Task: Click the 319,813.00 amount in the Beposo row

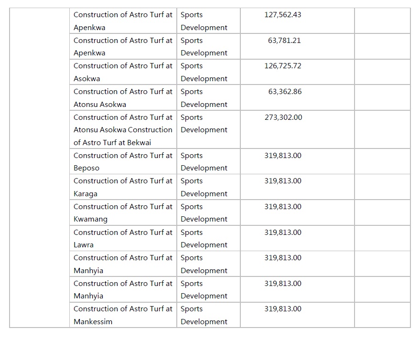Action: [283, 156]
